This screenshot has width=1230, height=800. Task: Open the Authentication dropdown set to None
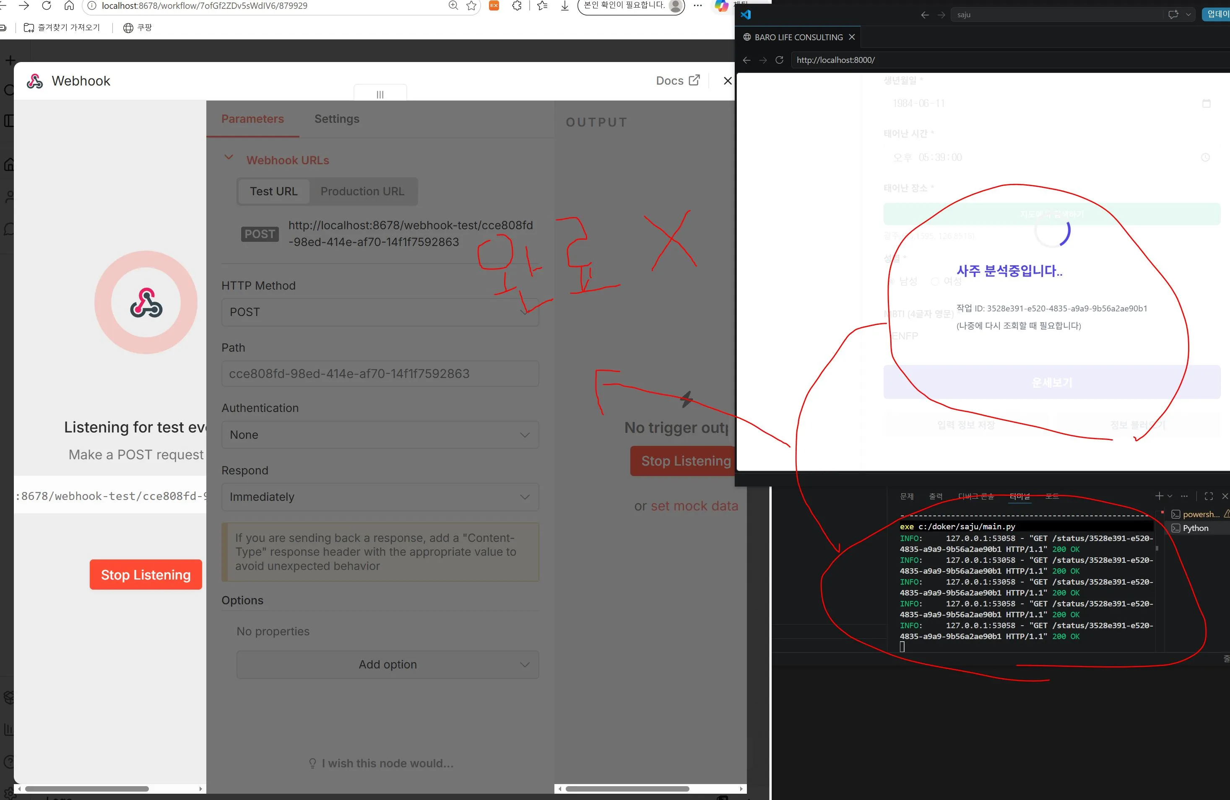pyautogui.click(x=380, y=435)
